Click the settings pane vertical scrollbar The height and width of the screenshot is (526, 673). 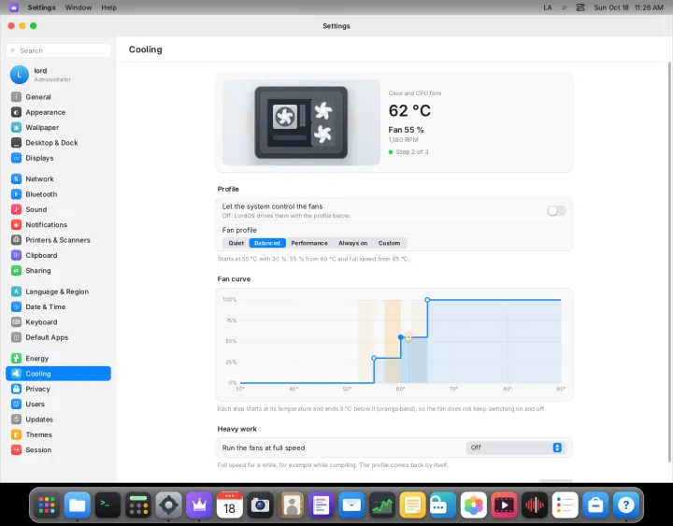point(669,262)
